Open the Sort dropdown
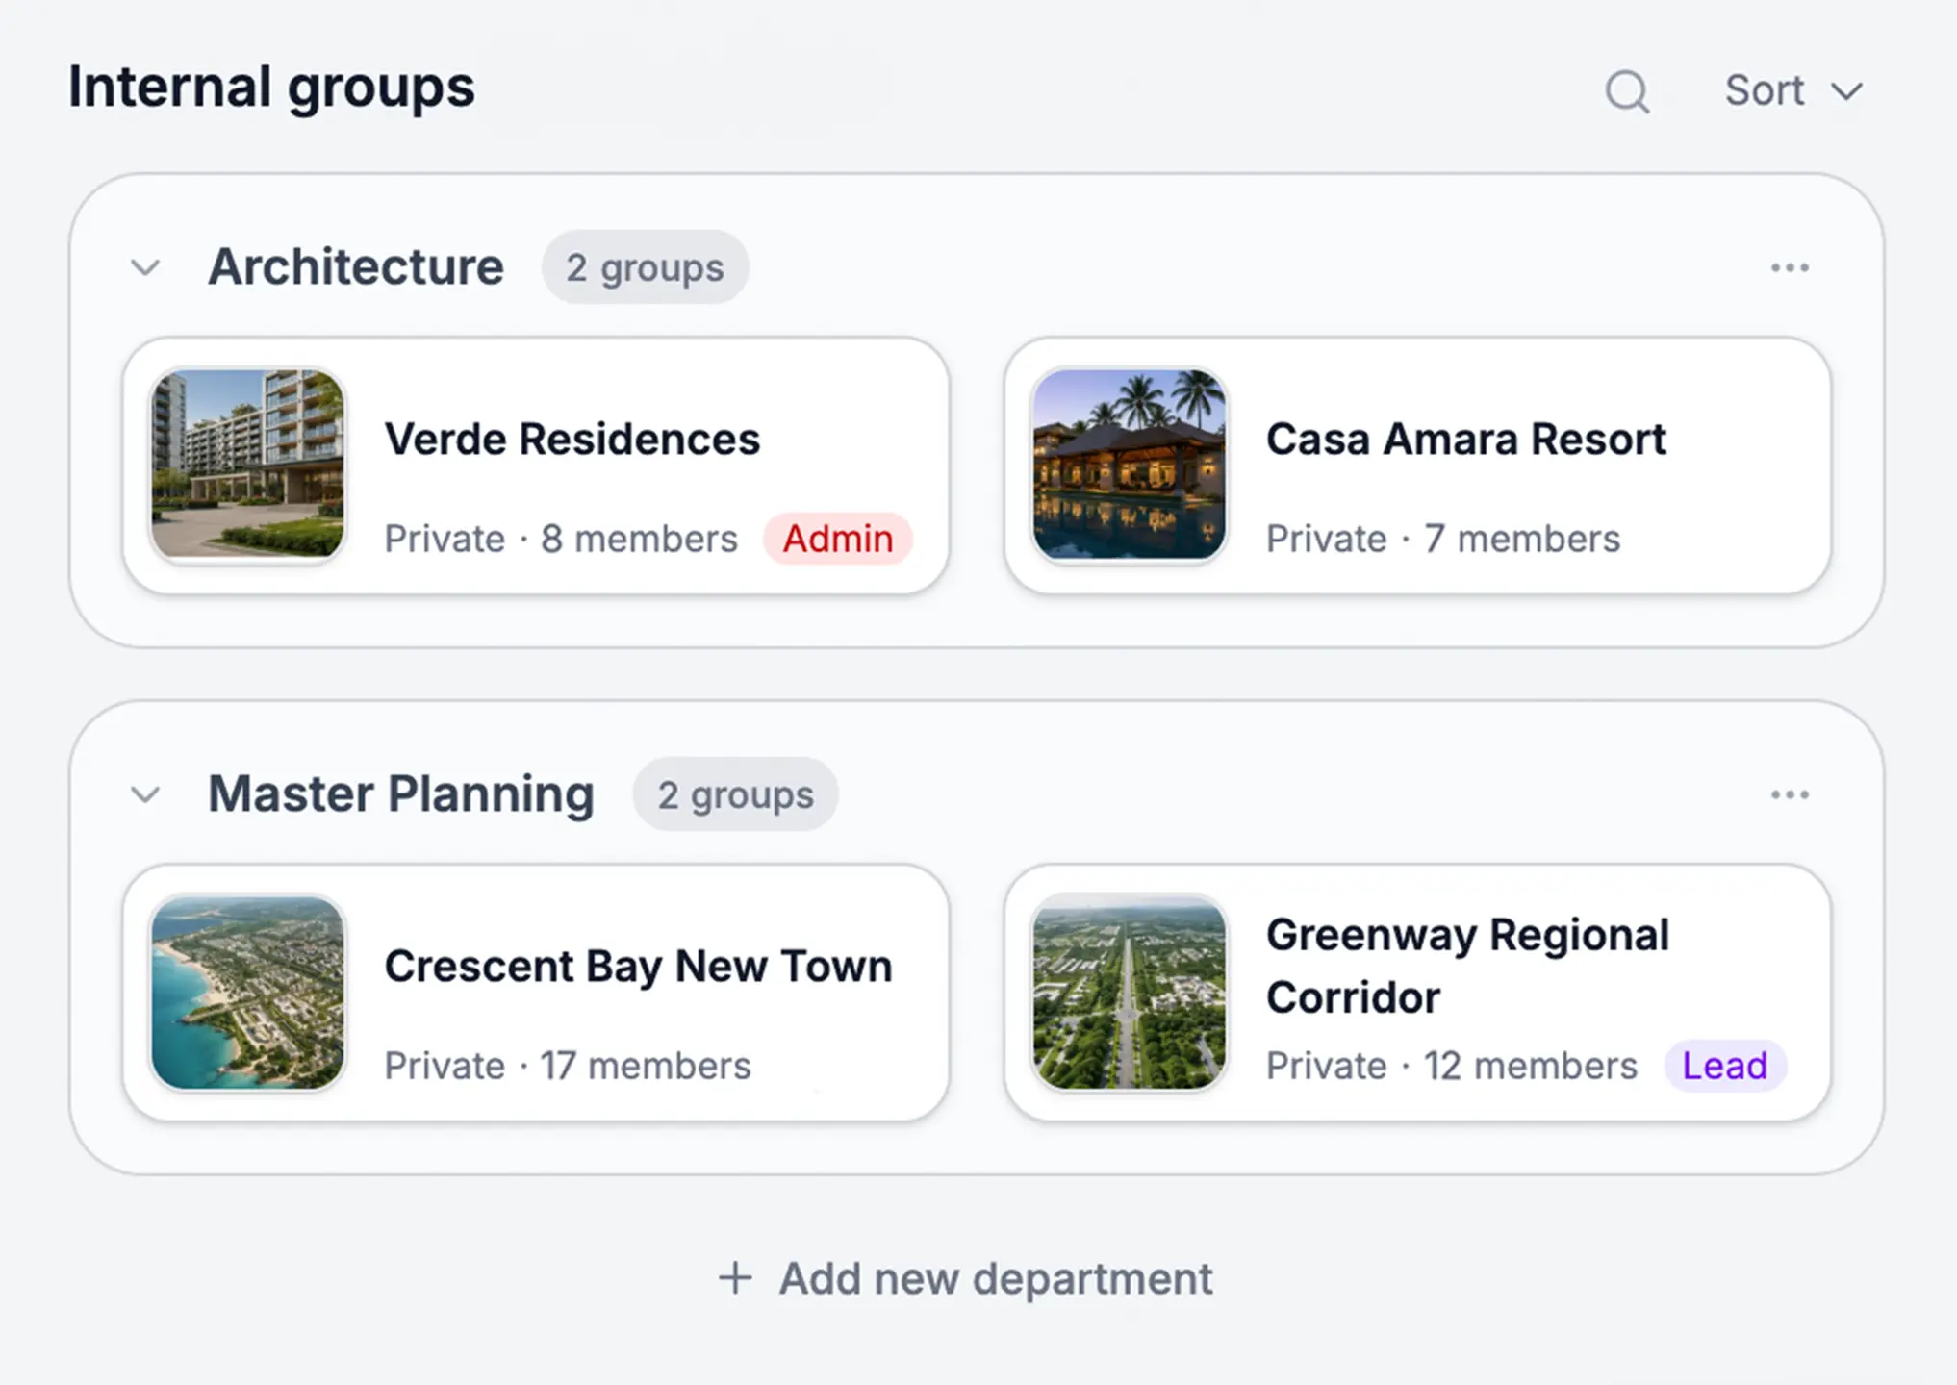The width and height of the screenshot is (1957, 1385). pyautogui.click(x=1793, y=90)
